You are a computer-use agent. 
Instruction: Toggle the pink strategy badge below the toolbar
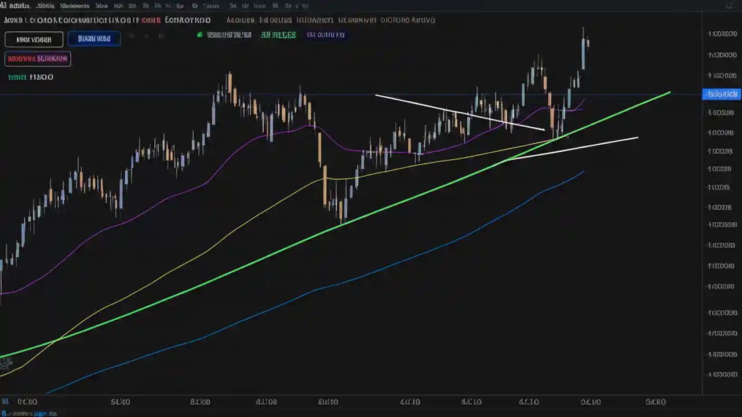point(38,58)
